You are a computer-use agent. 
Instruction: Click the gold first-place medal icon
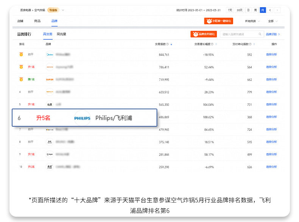21,54
